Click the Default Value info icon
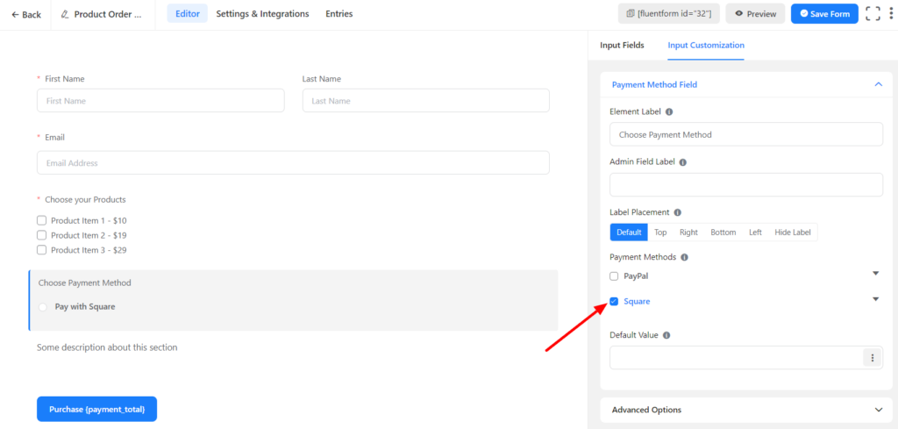This screenshot has height=429, width=898. (666, 335)
